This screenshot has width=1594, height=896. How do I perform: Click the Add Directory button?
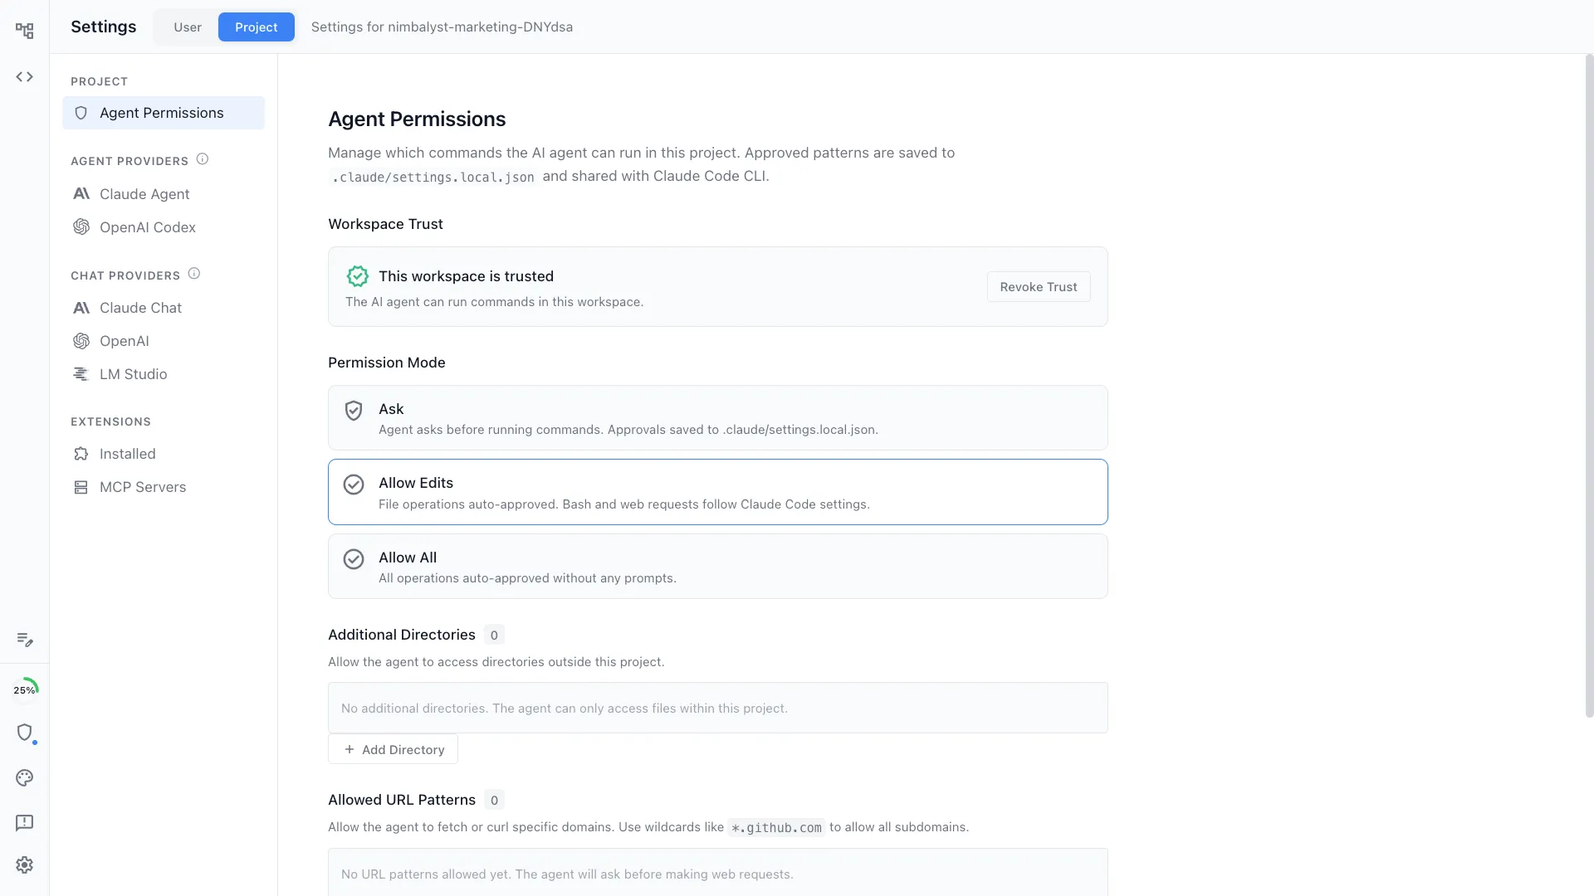393,748
